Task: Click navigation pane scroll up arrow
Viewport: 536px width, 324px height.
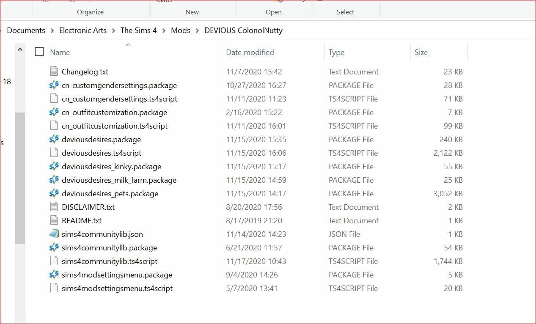Action: pyautogui.click(x=20, y=49)
